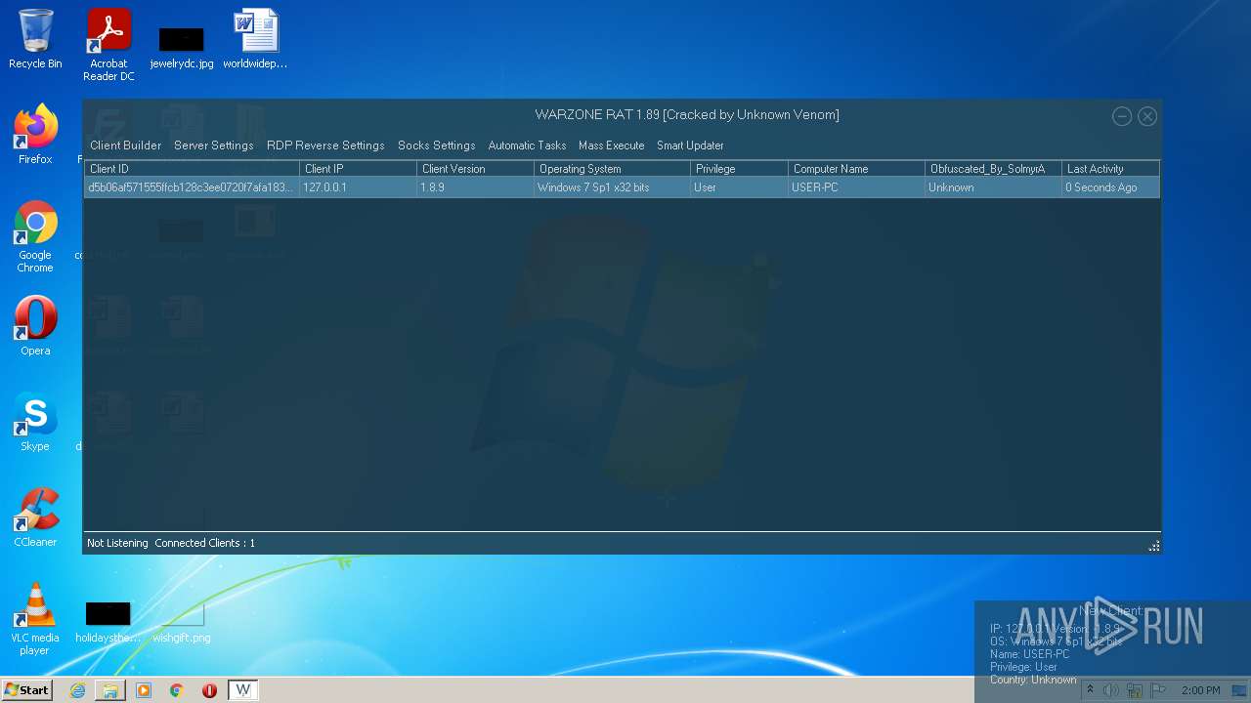Open Opera from the taskbar

(209, 690)
